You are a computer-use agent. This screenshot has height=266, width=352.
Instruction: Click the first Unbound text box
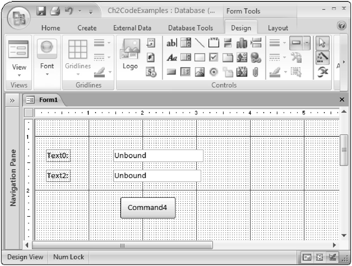(x=158, y=156)
